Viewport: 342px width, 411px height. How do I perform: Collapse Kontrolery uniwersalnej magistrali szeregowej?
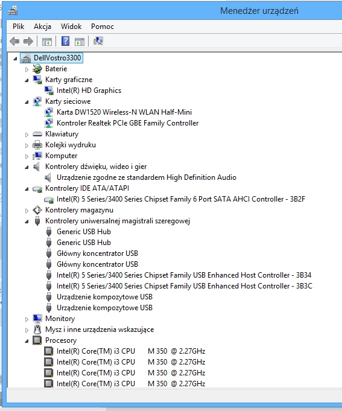tap(27, 221)
